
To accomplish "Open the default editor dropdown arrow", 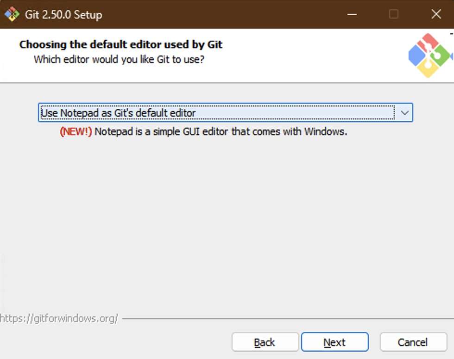I will [x=404, y=113].
